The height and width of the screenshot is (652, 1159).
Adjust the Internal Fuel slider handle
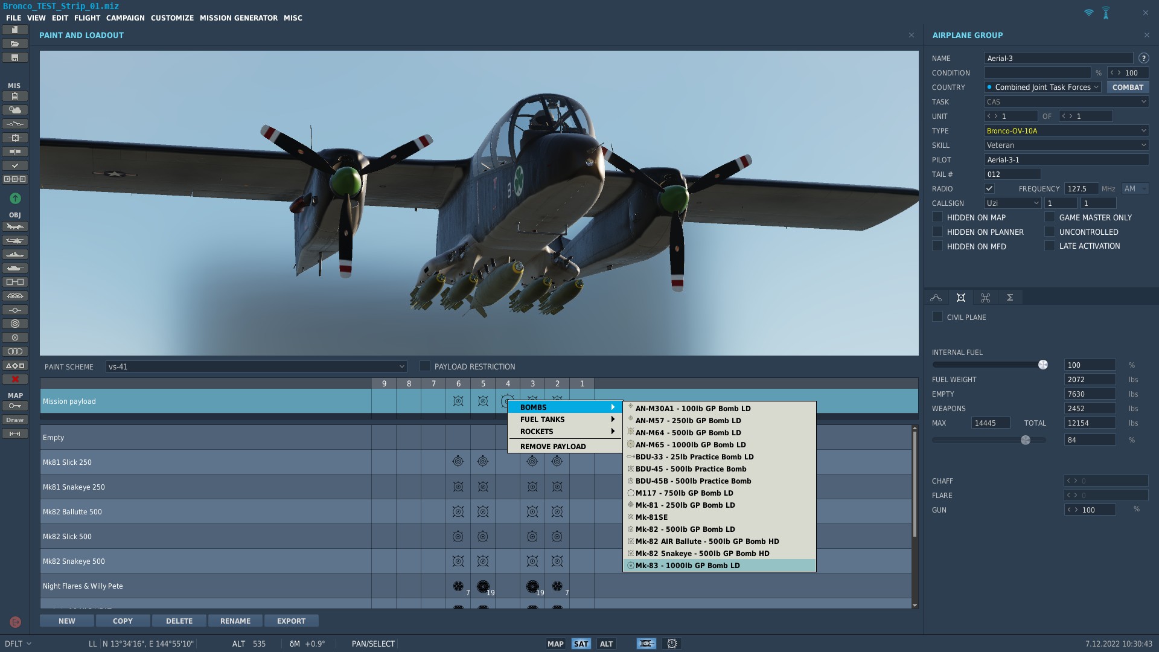(x=1042, y=365)
